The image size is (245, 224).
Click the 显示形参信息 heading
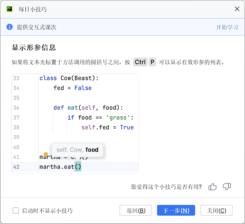pos(34,48)
